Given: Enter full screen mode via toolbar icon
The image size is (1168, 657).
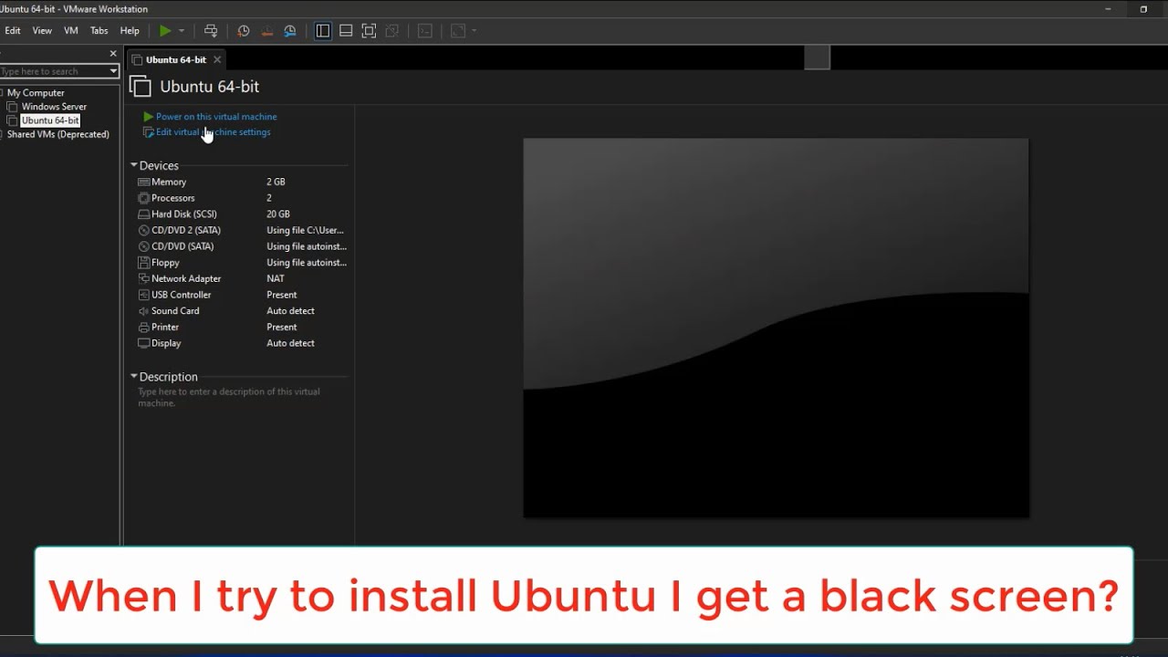Looking at the screenshot, I should coord(369,31).
